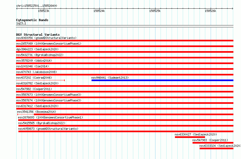
Task: Select the nsv946441 (Sudmant2013) label
Action: point(110,78)
